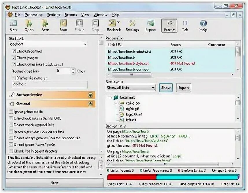The height and width of the screenshot is (193, 248).
Task: Save the project via the Save icon
Action: pos(45,24)
